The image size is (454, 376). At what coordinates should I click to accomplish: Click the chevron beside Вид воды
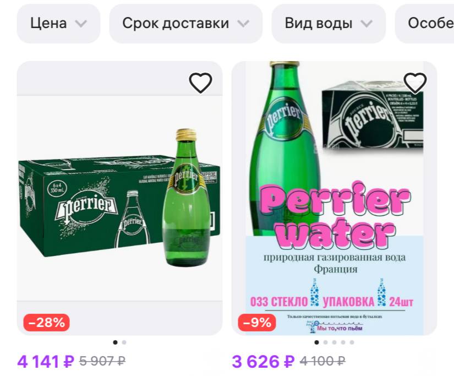[x=367, y=24]
